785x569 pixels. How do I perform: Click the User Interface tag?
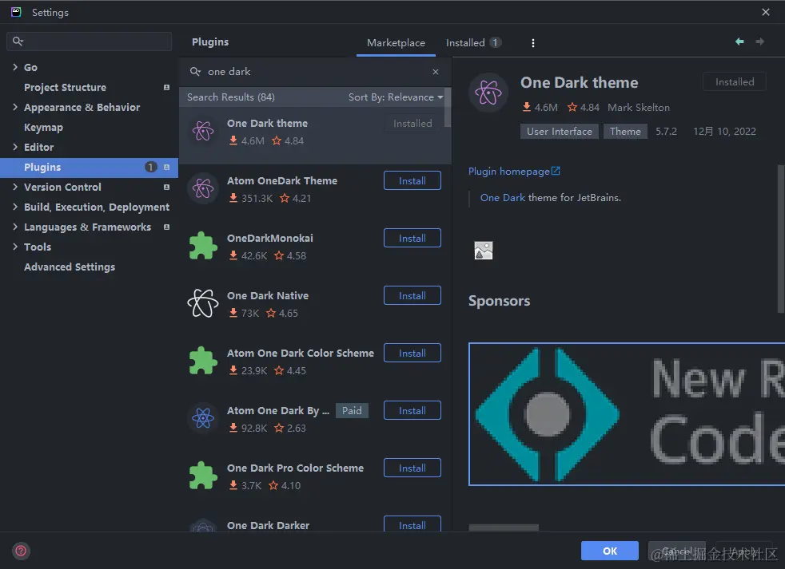560,132
